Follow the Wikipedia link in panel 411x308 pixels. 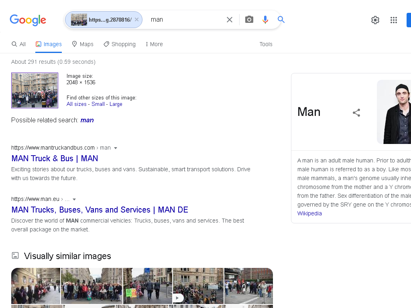(309, 213)
